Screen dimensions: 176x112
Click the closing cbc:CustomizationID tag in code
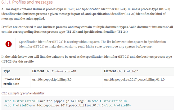109,101
